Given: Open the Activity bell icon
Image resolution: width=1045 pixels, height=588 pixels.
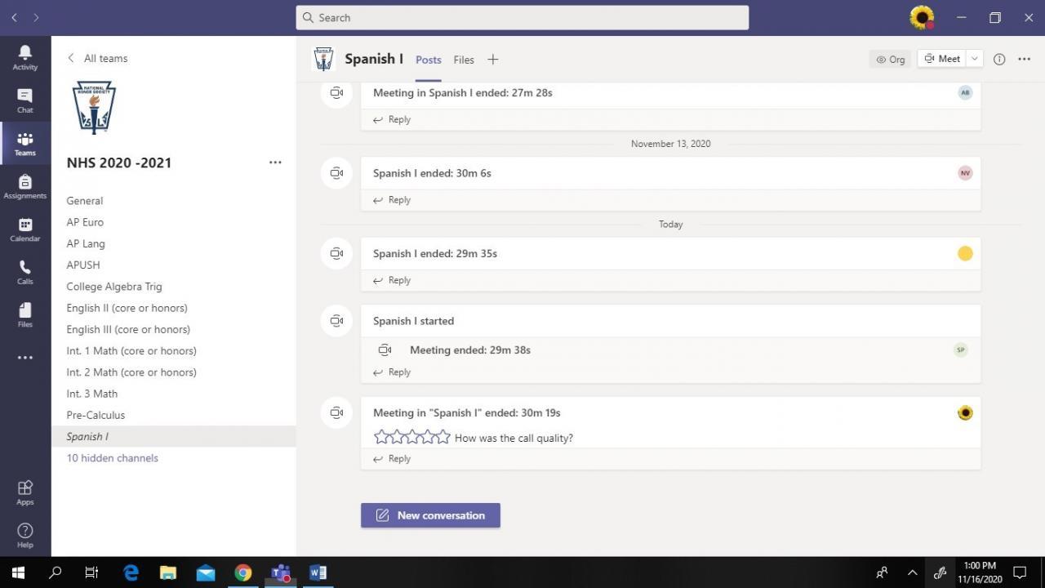Looking at the screenshot, I should (25, 56).
